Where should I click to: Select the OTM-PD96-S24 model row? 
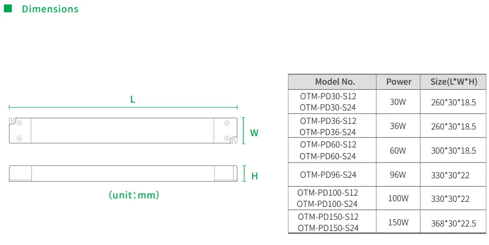(328, 175)
